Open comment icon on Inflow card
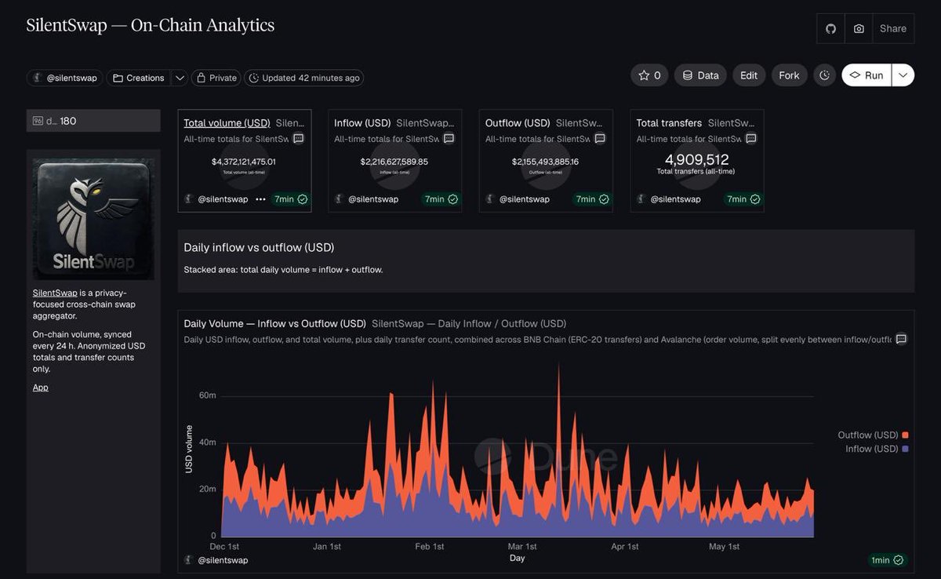The height and width of the screenshot is (579, 941). [449, 139]
